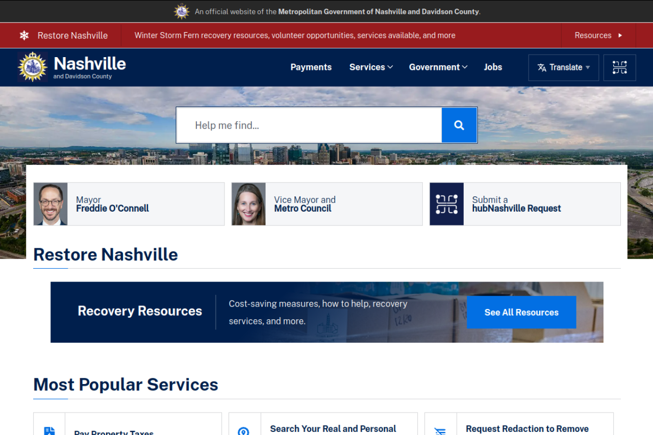Click the map pin icon for property search

coord(244,431)
